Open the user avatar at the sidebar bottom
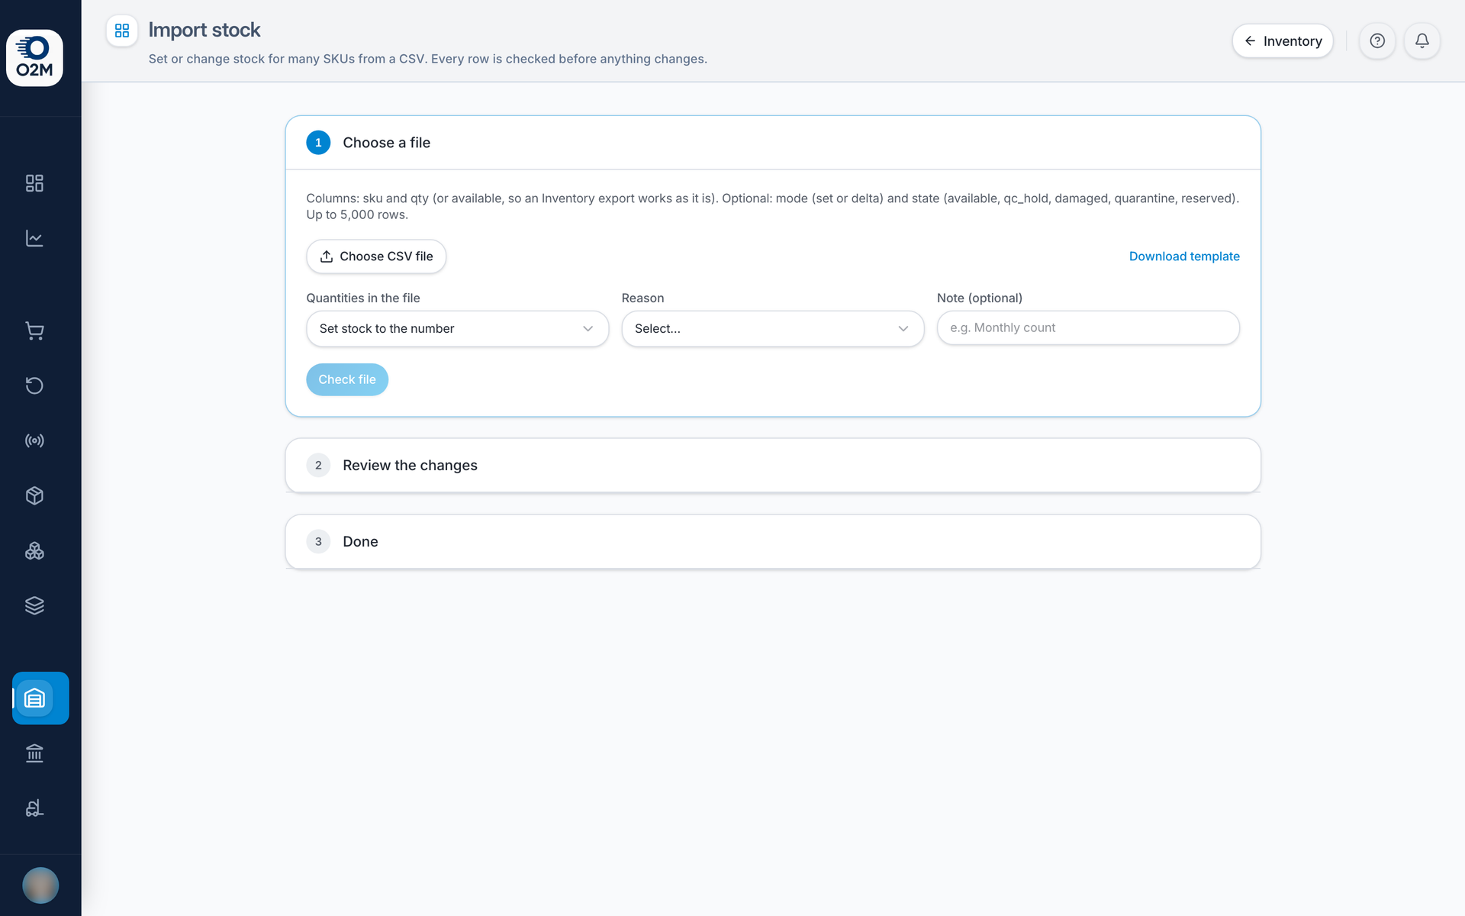This screenshot has width=1465, height=916. coord(40,885)
